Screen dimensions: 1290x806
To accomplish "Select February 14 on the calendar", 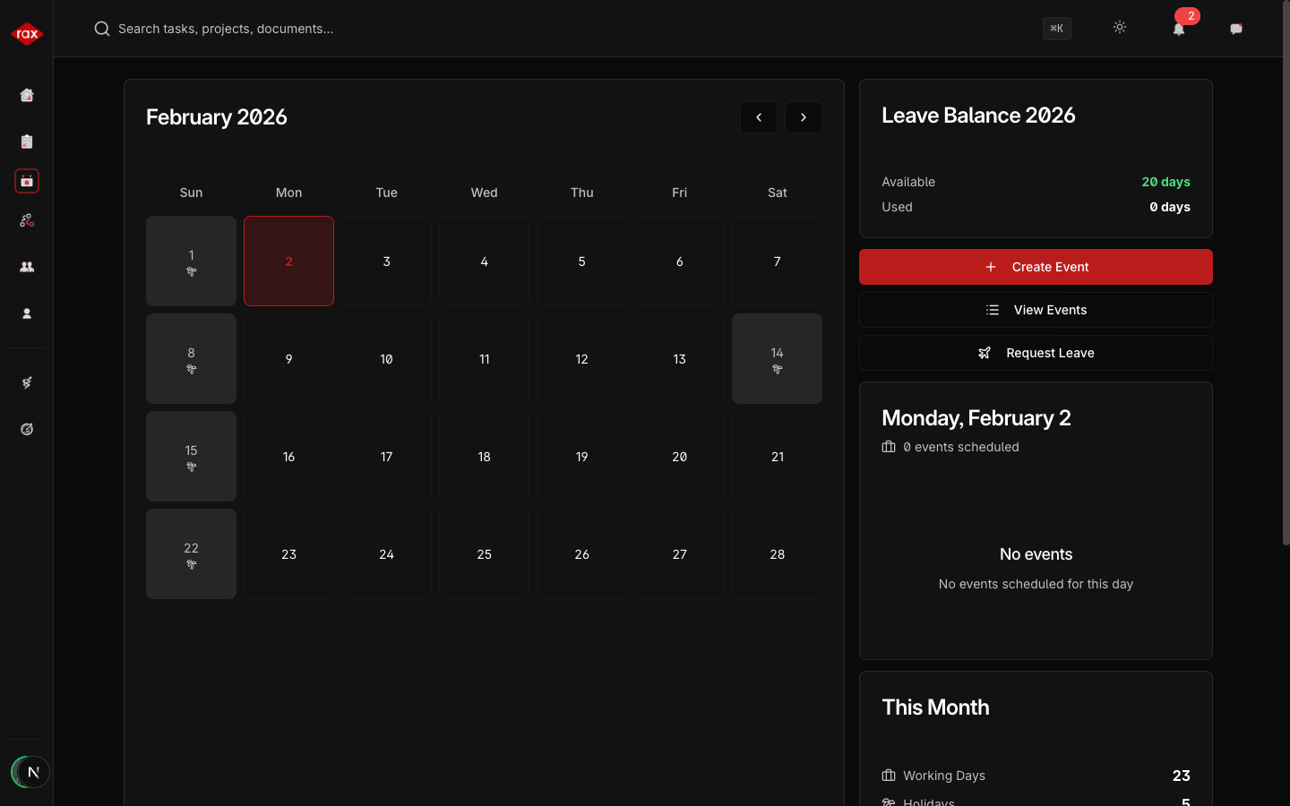I will (x=777, y=358).
